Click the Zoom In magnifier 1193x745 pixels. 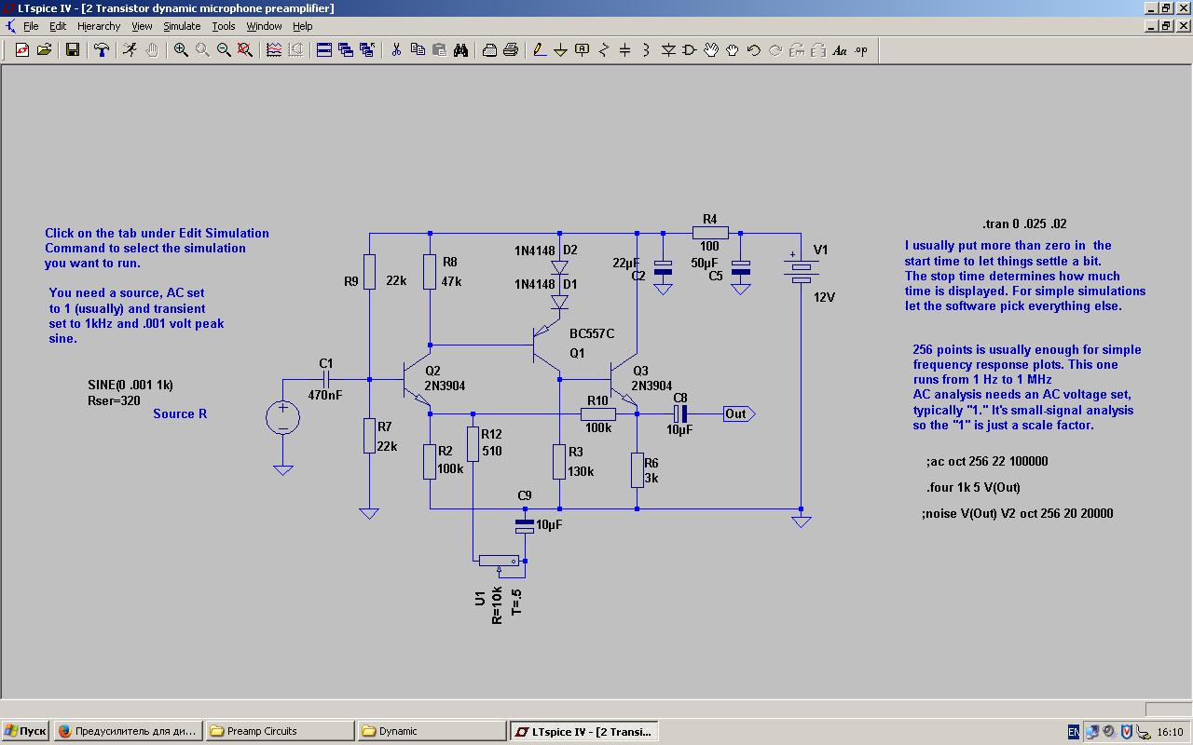pos(181,50)
